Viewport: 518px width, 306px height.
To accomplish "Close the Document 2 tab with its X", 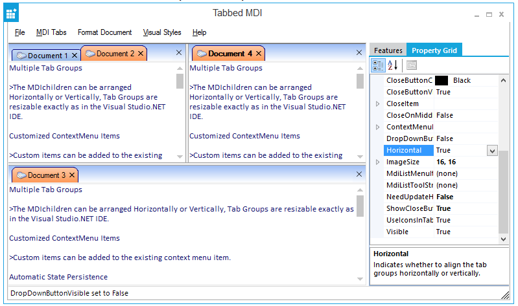I will click(x=141, y=54).
